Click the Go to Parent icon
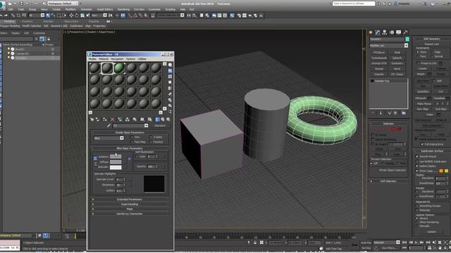Viewport: 451px width, 253px height. click(x=163, y=119)
